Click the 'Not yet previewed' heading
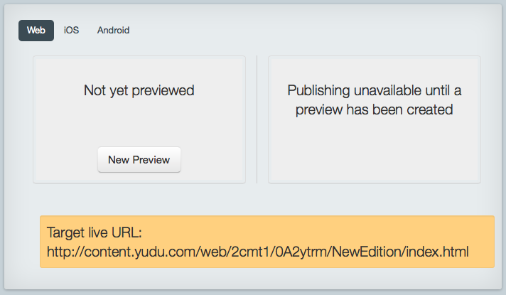The height and width of the screenshot is (295, 506). click(x=139, y=90)
